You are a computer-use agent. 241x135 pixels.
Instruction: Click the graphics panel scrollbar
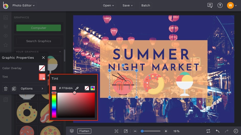[x=65, y=55]
